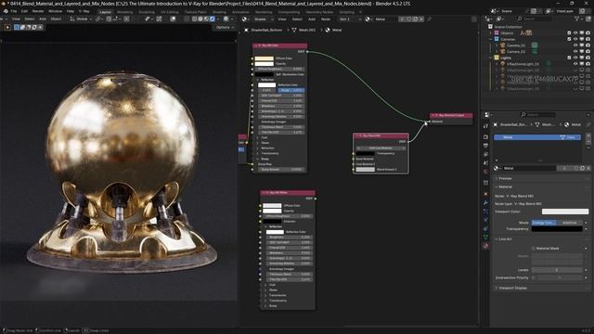Open the Material properties tab icon

pyautogui.click(x=486, y=246)
